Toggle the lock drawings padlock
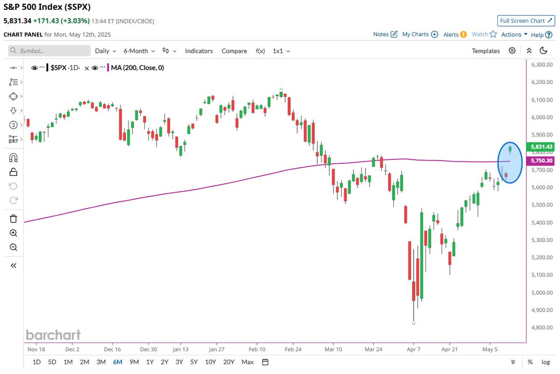 pyautogui.click(x=14, y=172)
